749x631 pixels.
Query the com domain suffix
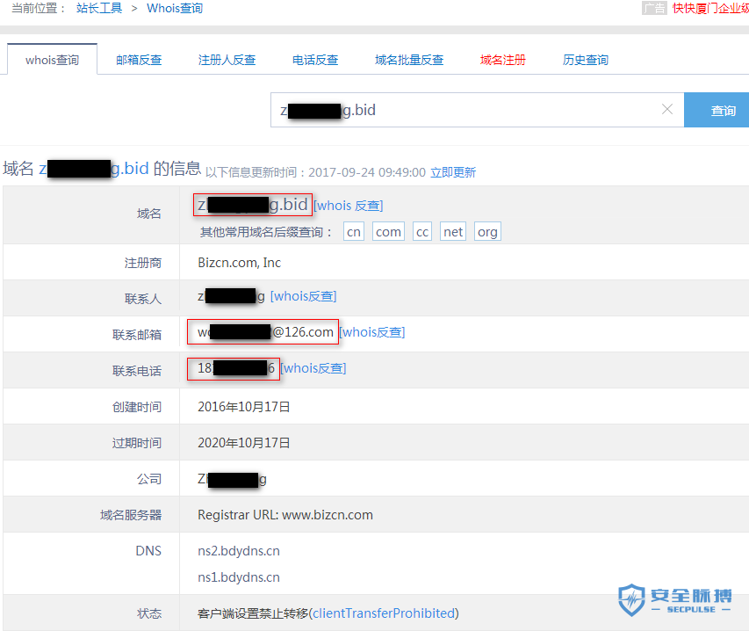click(387, 231)
